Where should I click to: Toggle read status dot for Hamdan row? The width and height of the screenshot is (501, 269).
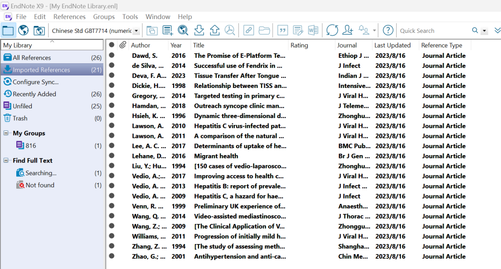[111, 105]
